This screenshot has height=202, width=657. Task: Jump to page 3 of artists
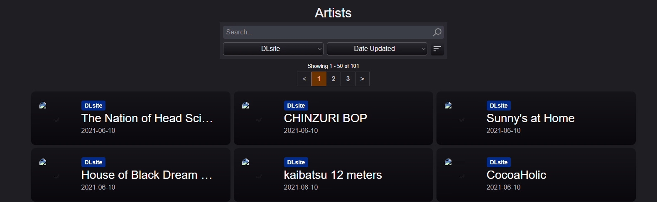348,79
